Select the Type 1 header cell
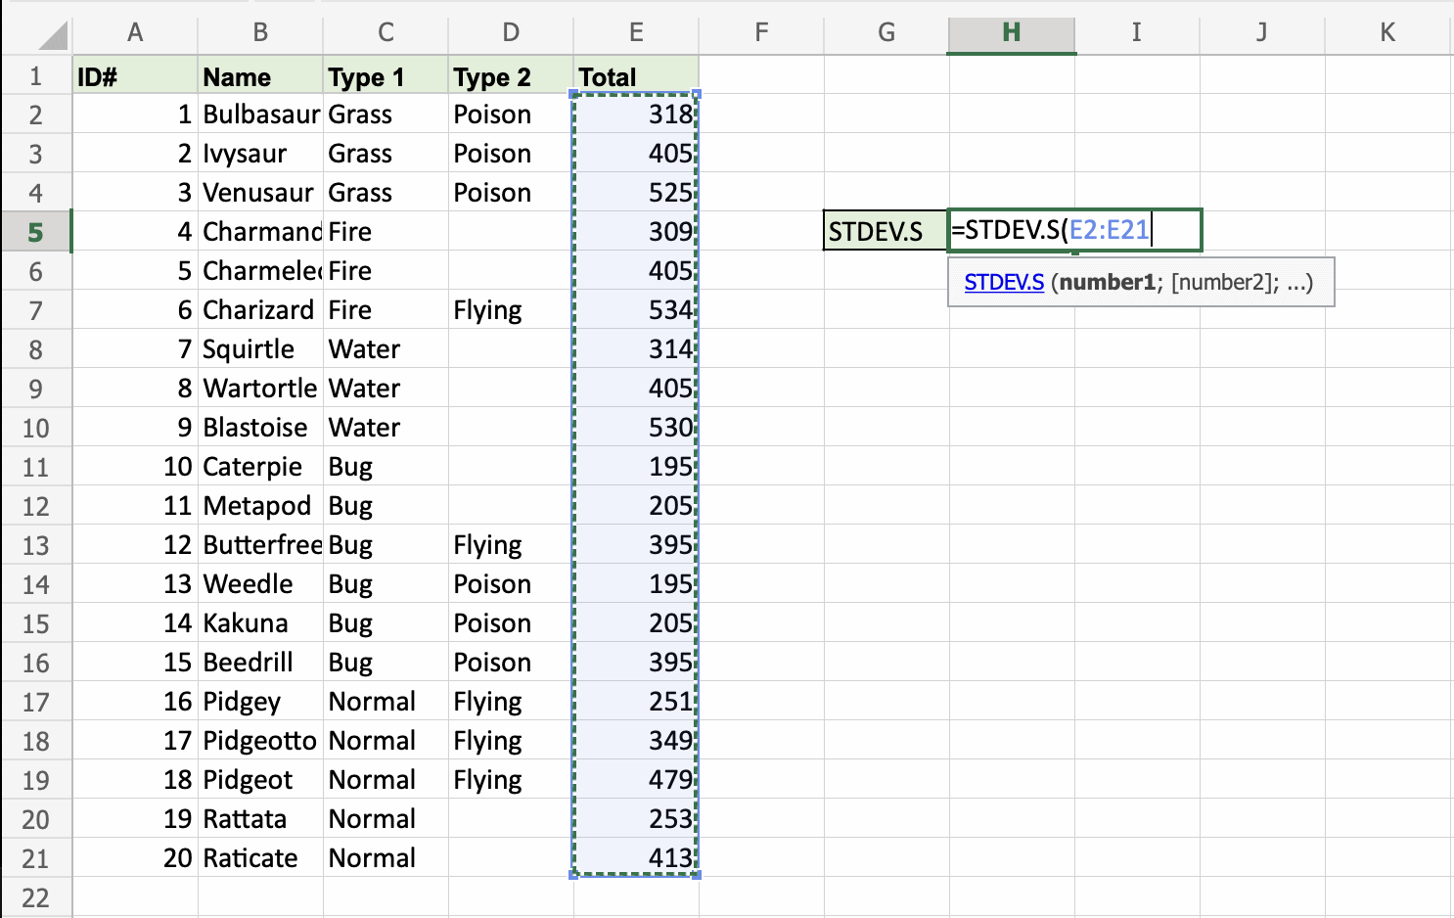 (386, 76)
